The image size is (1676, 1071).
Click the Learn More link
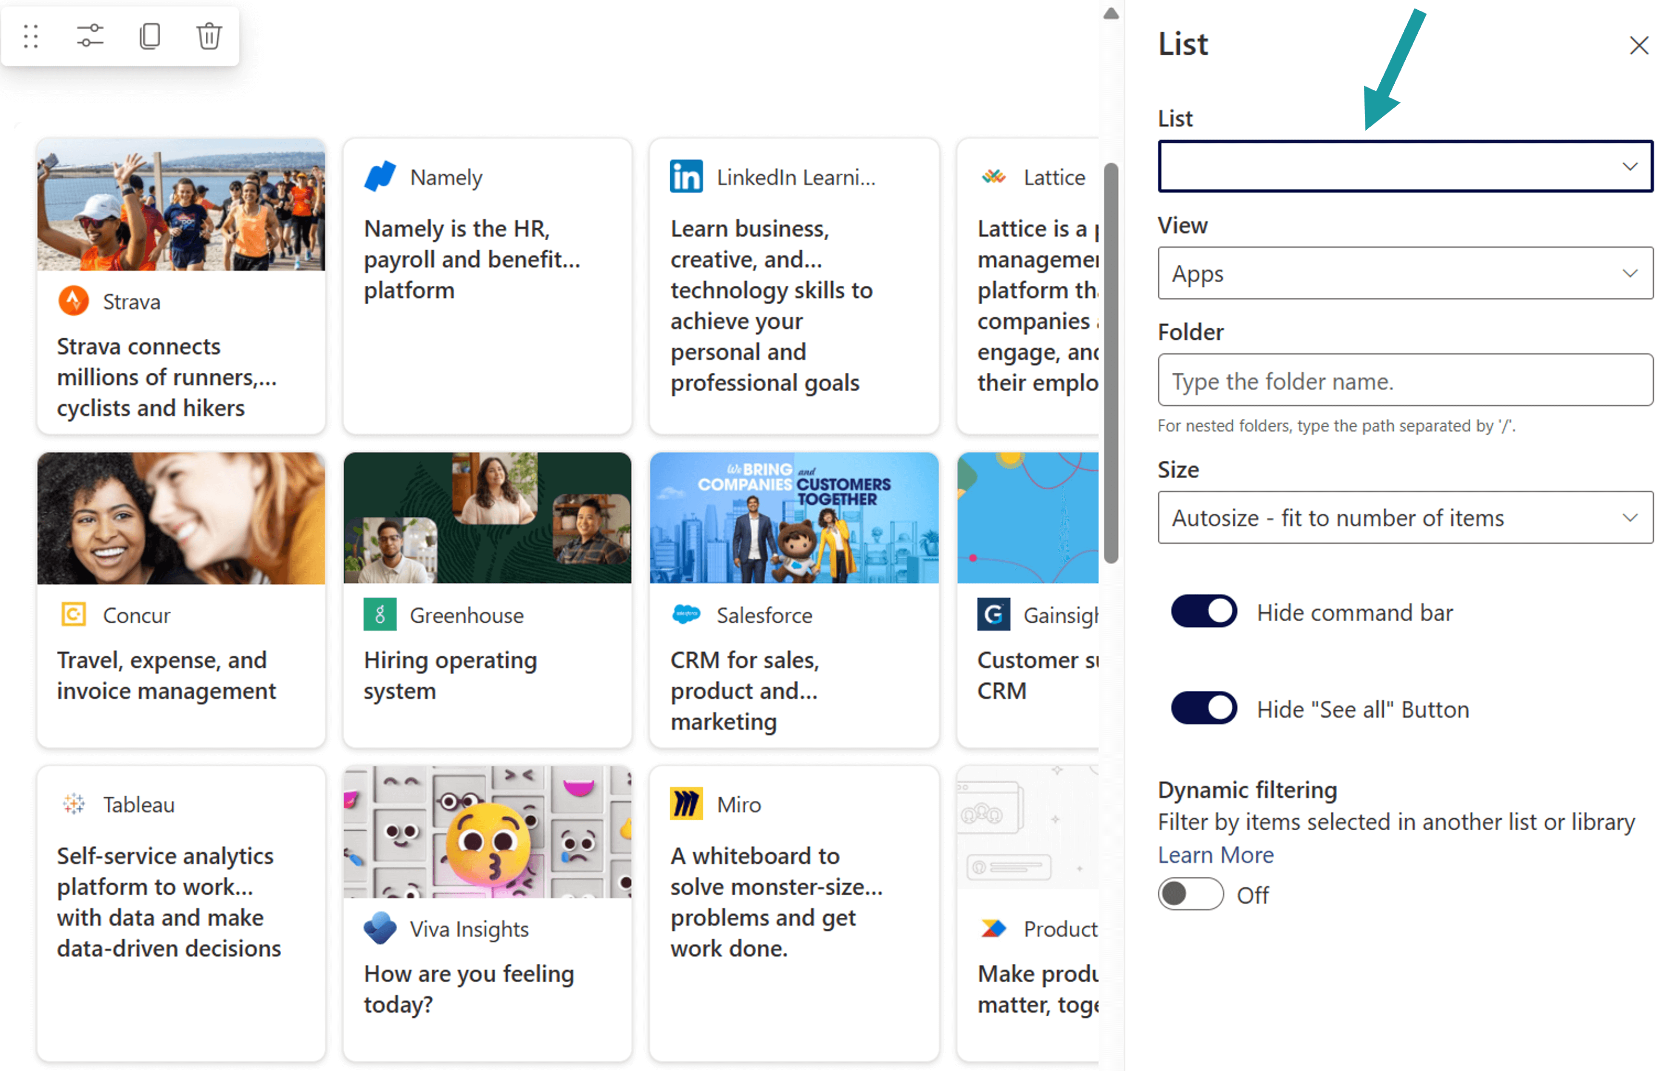[1215, 855]
